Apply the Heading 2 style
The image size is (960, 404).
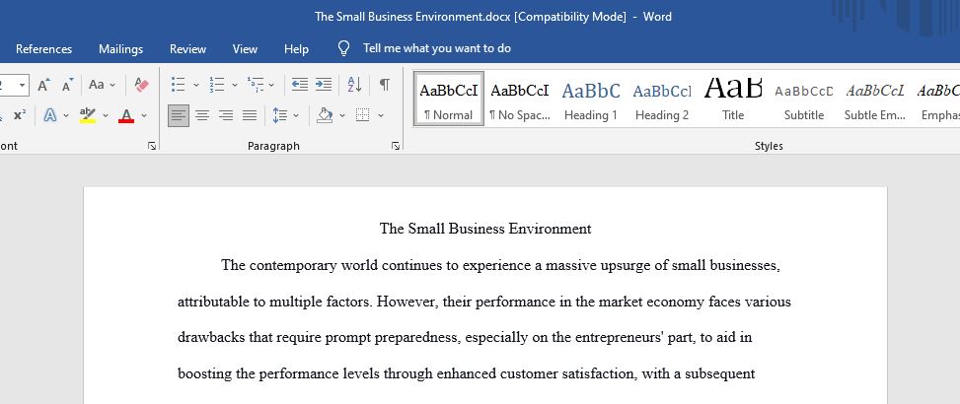662,99
